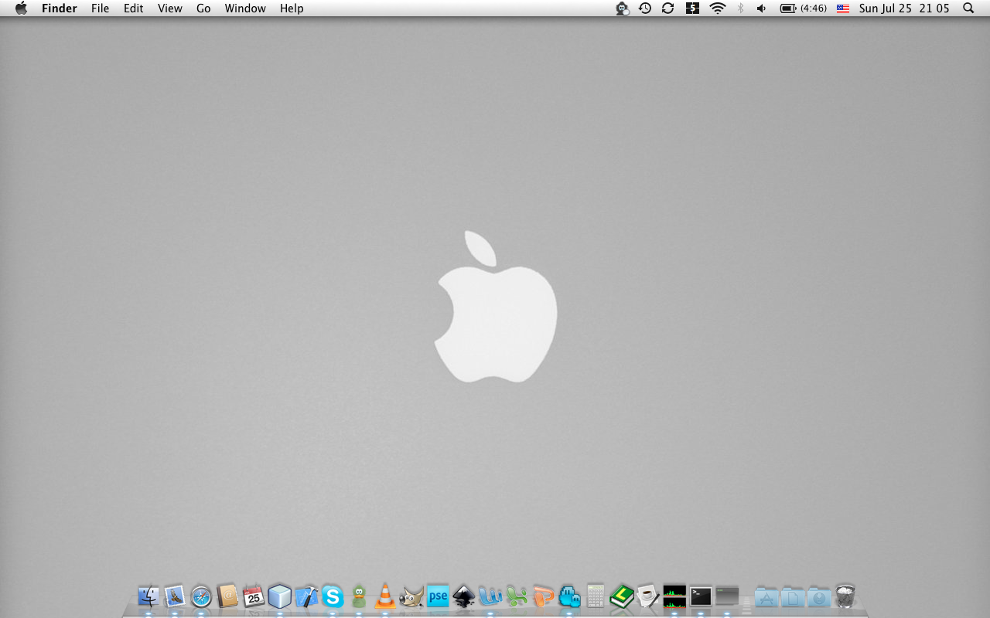Open Address Book in the Dock
Image resolution: width=990 pixels, height=618 pixels.
227,596
